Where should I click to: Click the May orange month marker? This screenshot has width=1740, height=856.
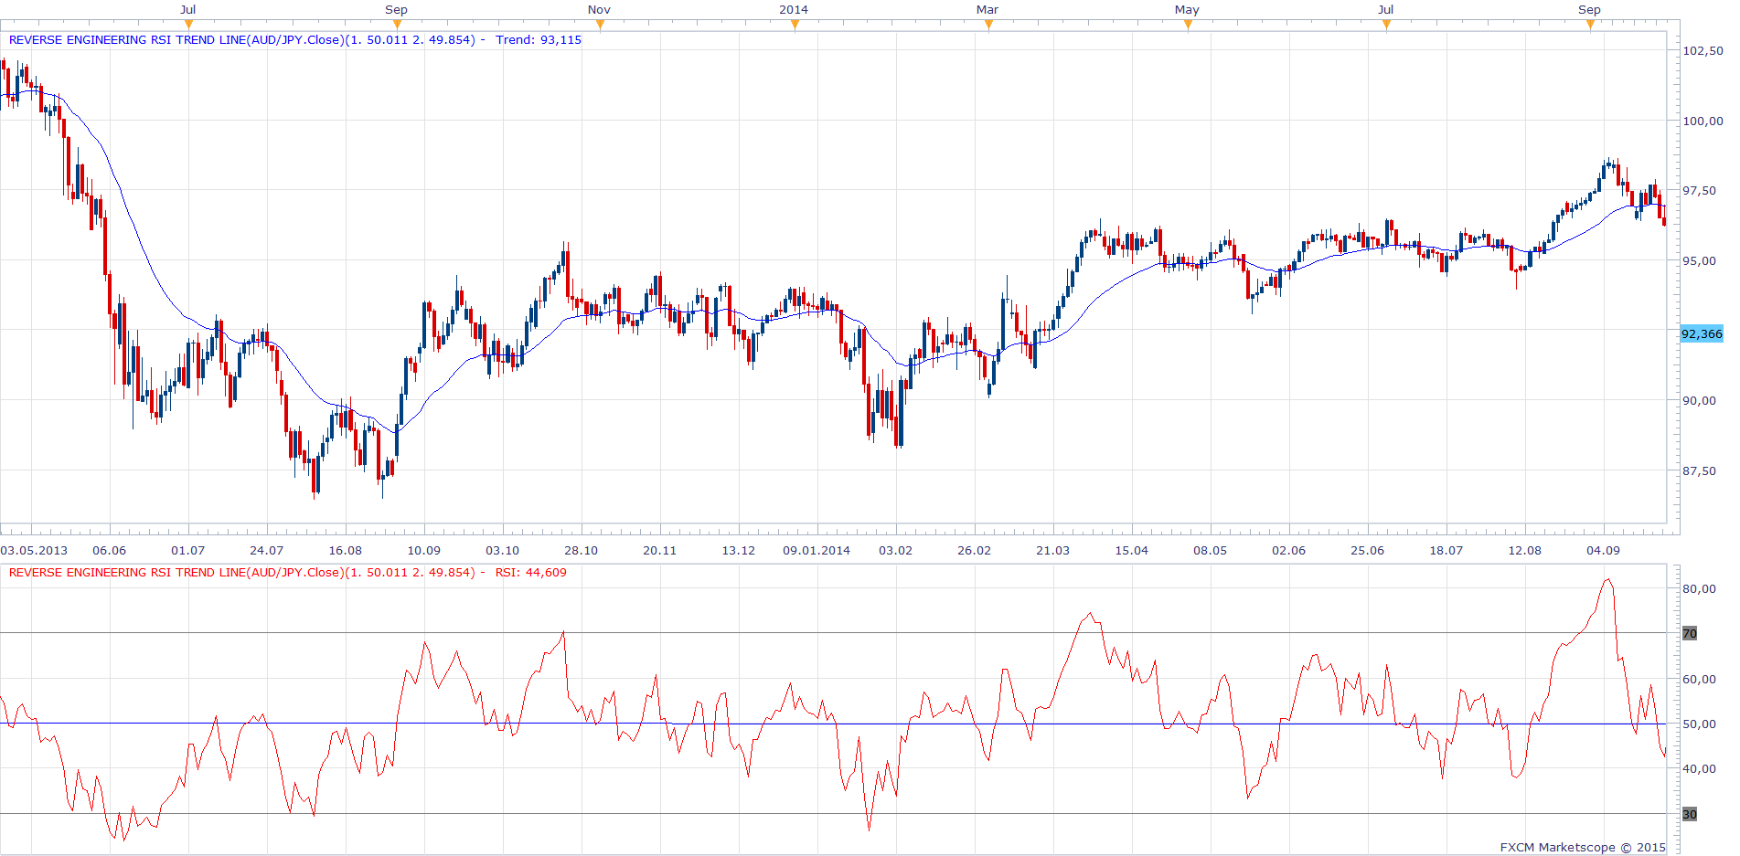1188,25
